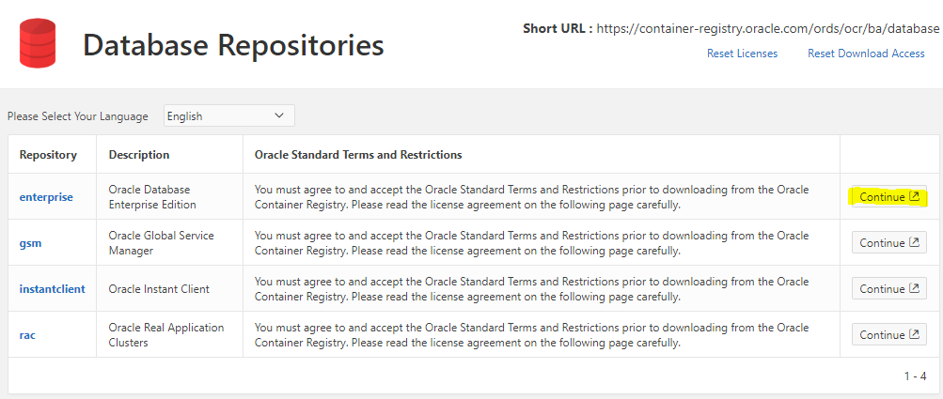Image resolution: width=943 pixels, height=399 pixels.
Task: Click the Description column header
Action: (139, 155)
